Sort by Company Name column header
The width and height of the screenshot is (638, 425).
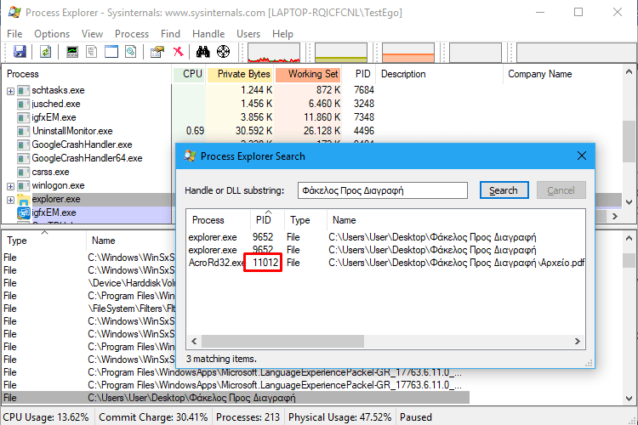pos(563,74)
